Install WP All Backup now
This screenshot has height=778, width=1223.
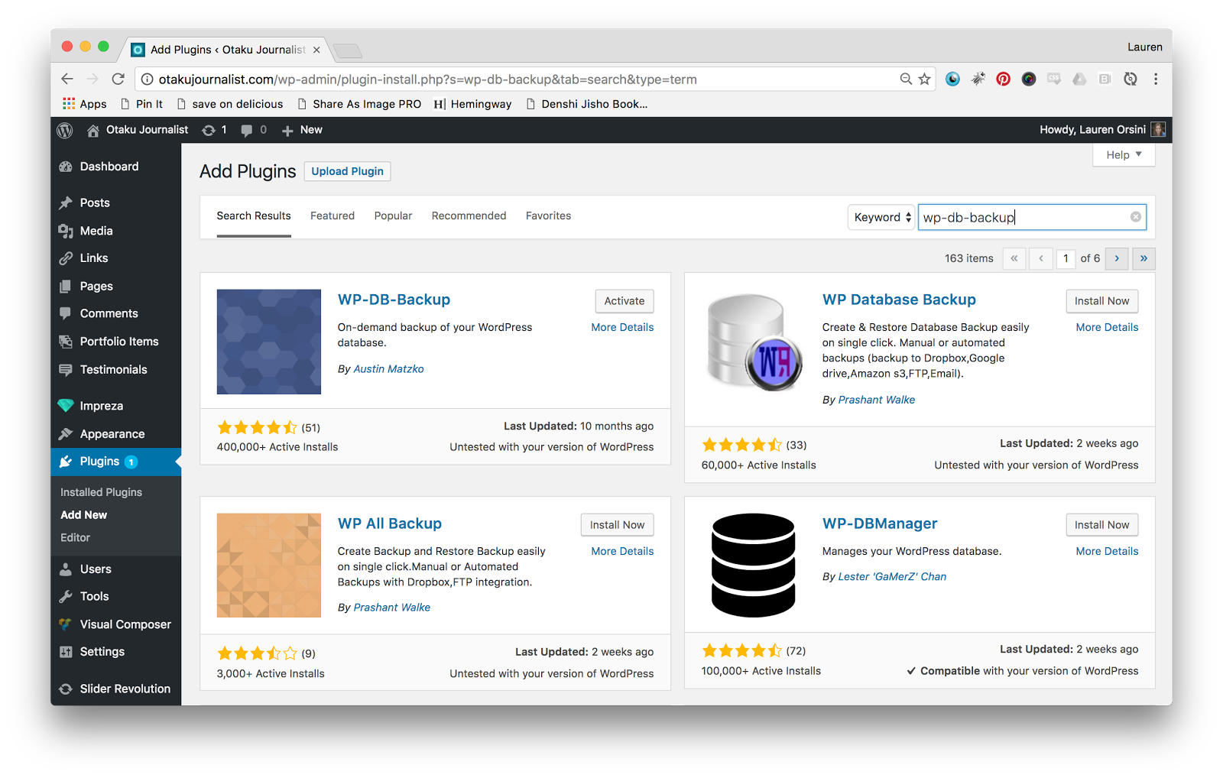tap(617, 525)
